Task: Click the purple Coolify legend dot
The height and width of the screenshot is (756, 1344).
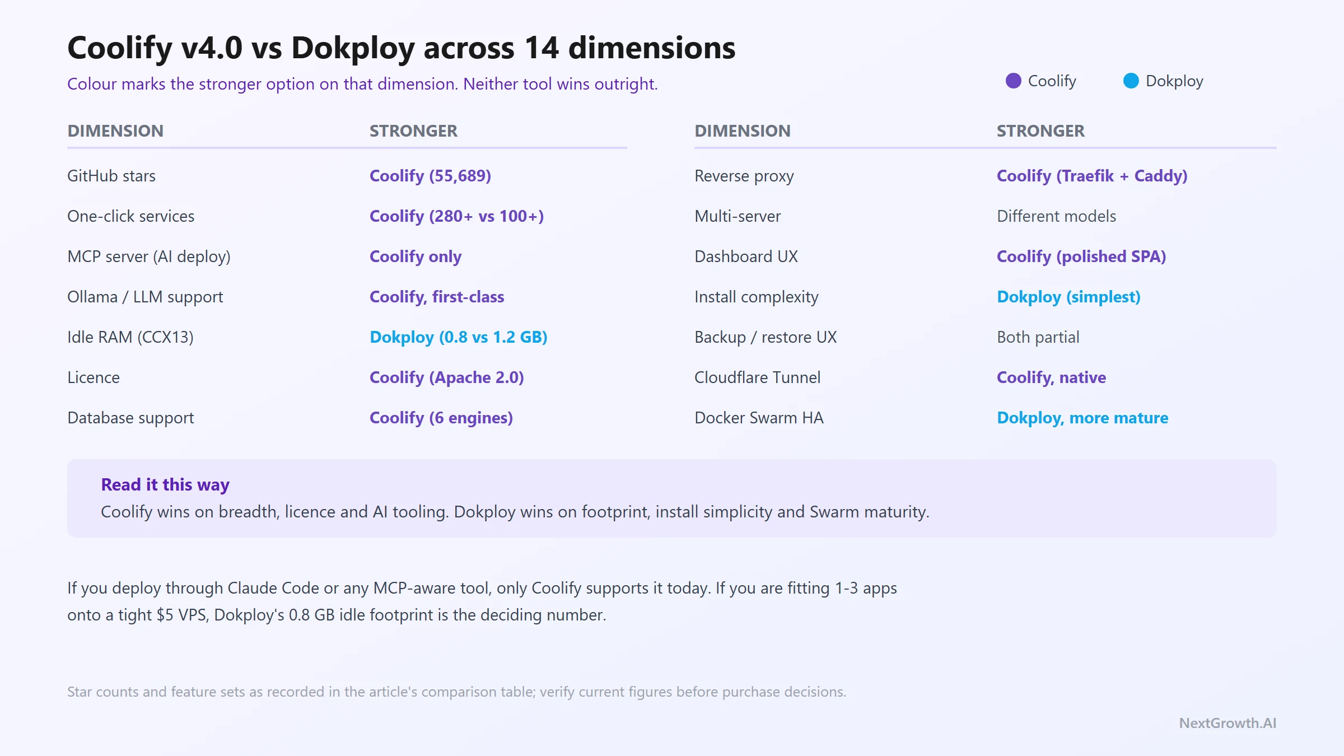Action: coord(1013,81)
